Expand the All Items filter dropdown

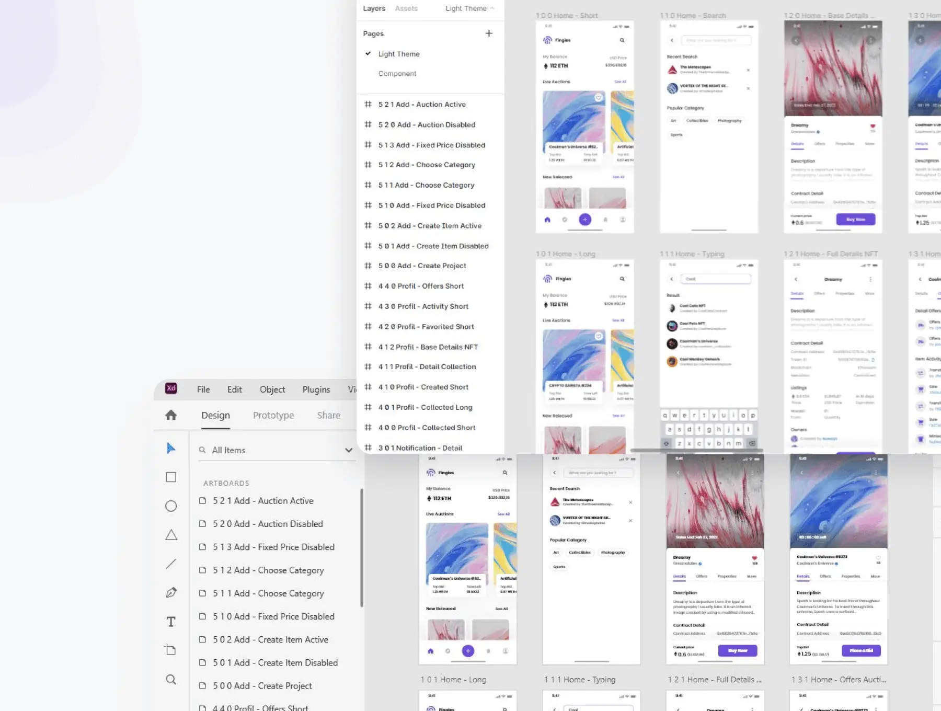pos(349,450)
